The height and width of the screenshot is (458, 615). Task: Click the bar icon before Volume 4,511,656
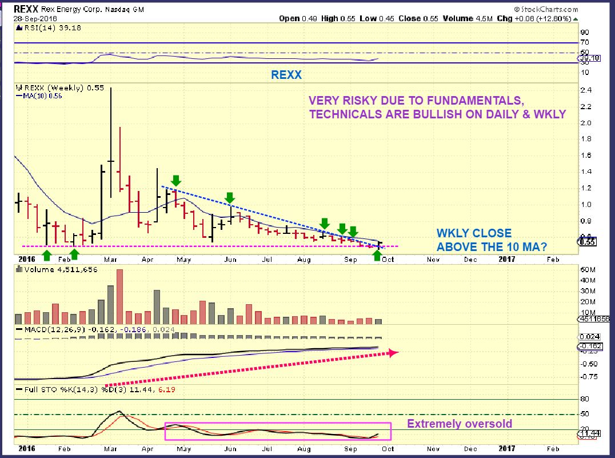(x=19, y=269)
